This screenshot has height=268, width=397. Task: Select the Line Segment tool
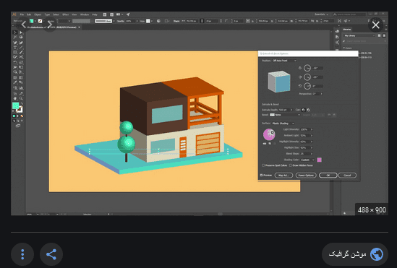tap(21, 48)
